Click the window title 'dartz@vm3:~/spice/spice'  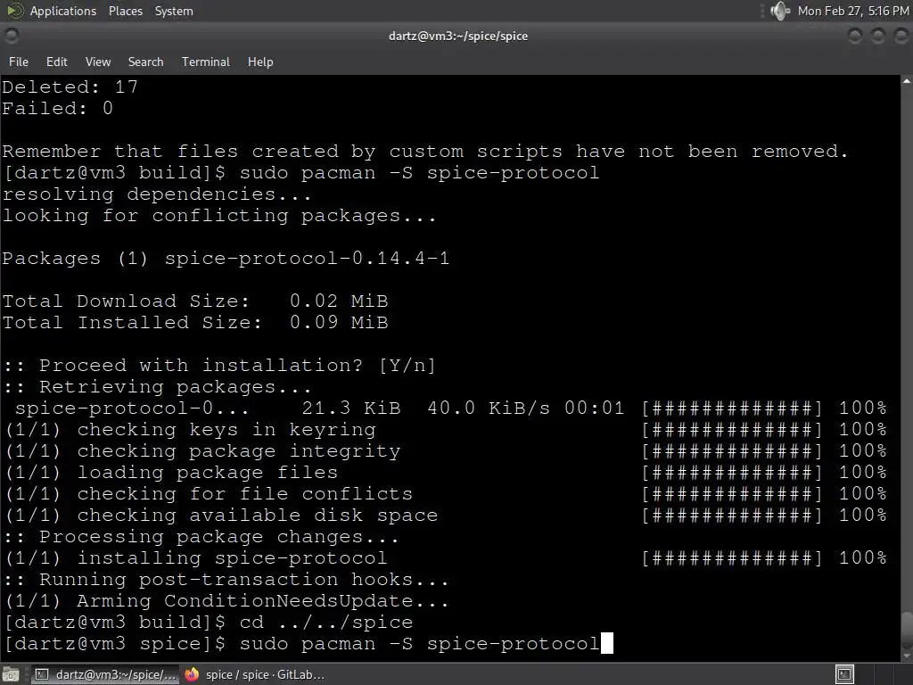[x=458, y=36]
